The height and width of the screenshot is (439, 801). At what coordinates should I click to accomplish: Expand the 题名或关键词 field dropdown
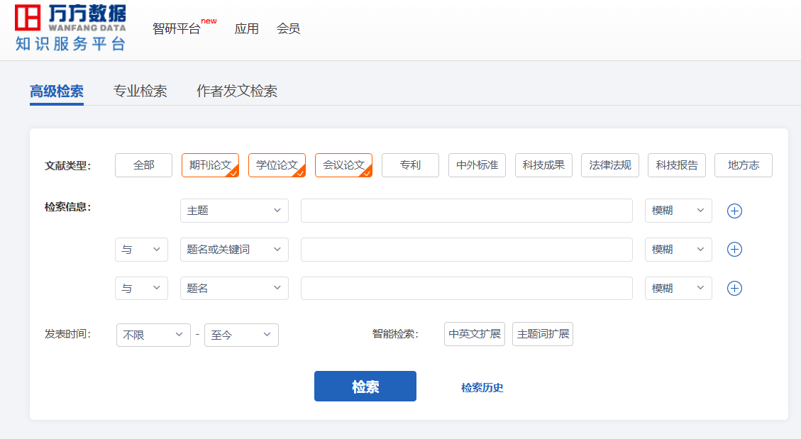[x=234, y=250]
